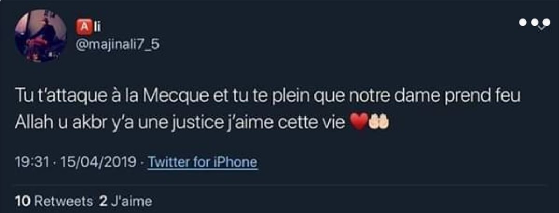Visit the @majinali7_5 handle
Screen dimensions: 559x213
click(118, 45)
